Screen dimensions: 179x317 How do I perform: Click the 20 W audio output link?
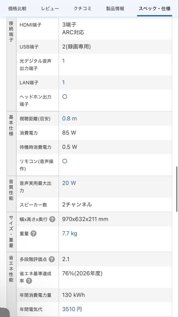(69, 183)
